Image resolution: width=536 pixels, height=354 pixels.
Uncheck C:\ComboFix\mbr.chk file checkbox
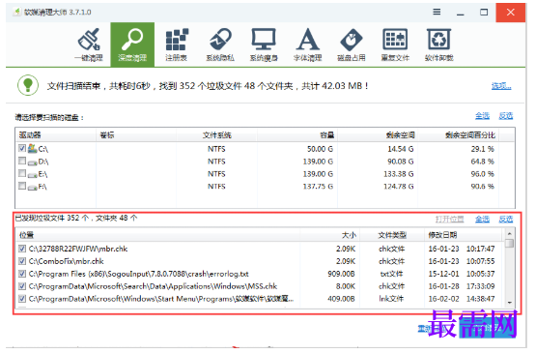(x=22, y=261)
